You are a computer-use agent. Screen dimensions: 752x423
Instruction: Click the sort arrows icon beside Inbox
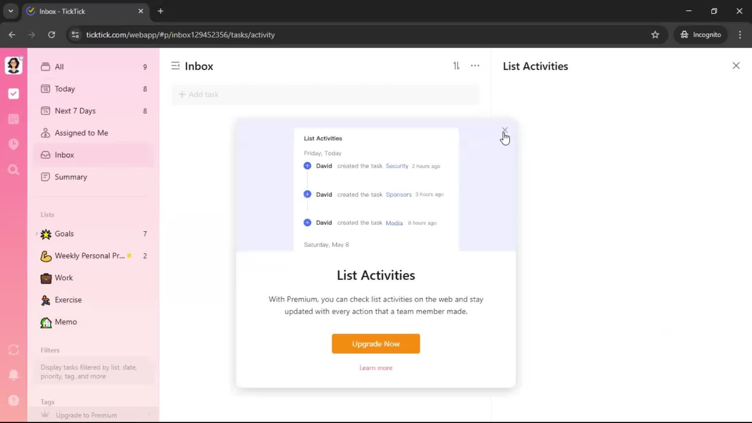tap(456, 66)
